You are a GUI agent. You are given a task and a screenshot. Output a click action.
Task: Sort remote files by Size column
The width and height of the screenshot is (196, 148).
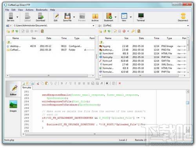126,38
